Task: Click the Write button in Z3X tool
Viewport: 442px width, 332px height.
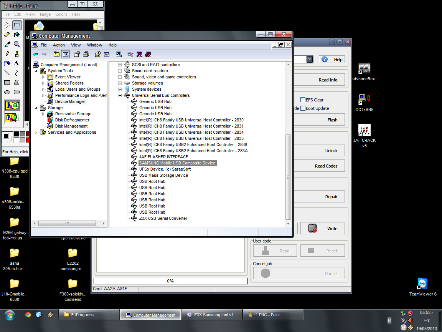Action: tap(323, 228)
